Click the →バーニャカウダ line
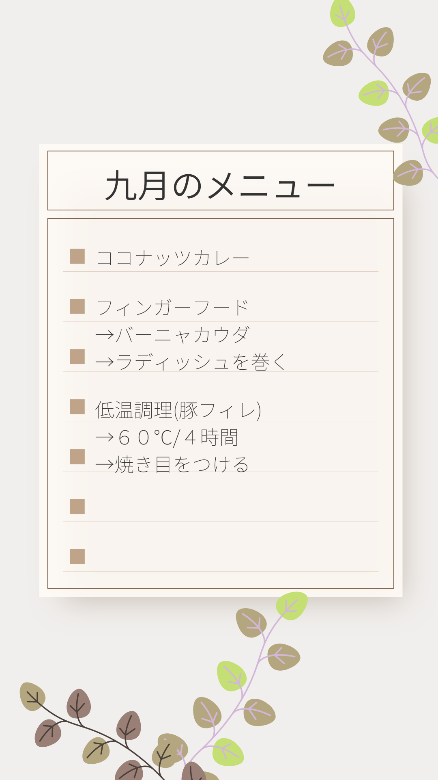The height and width of the screenshot is (780, 438). (173, 335)
